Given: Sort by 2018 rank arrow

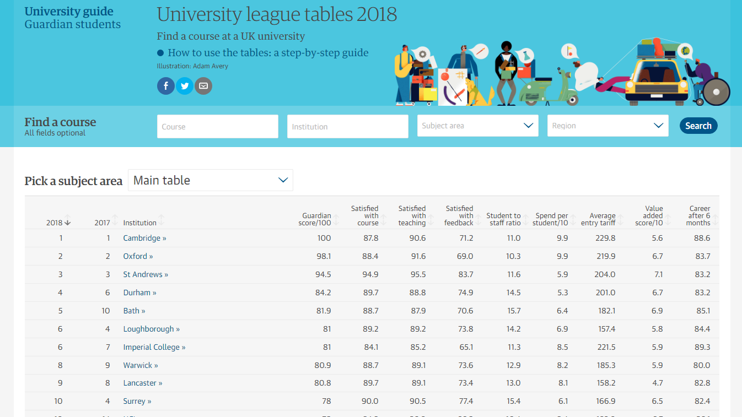Looking at the screenshot, I should pos(68,220).
